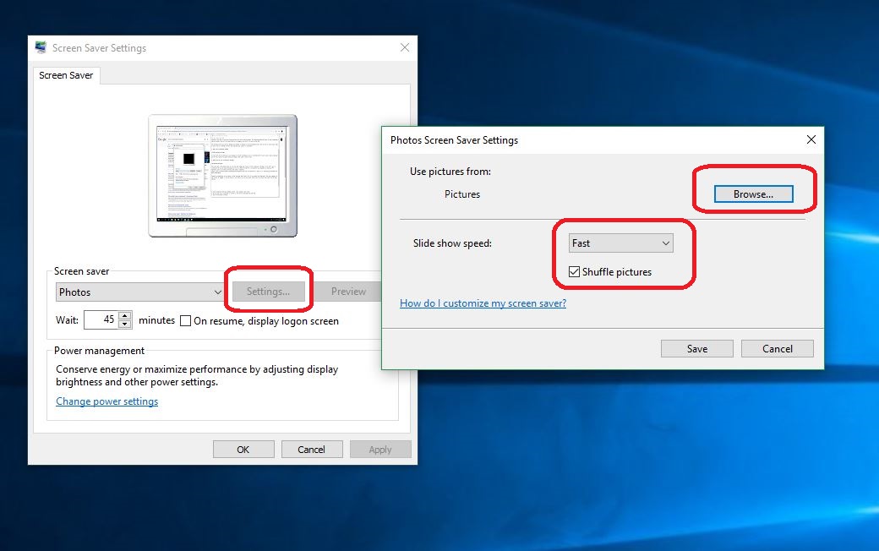Viewport: 879px width, 551px height.
Task: Click Cancel in Photos Screen Saver Settings
Action: point(777,348)
